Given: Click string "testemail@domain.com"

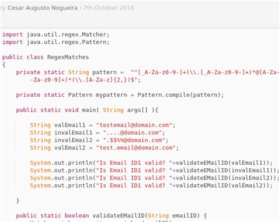Looking at the screenshot, I should [x=134, y=125].
